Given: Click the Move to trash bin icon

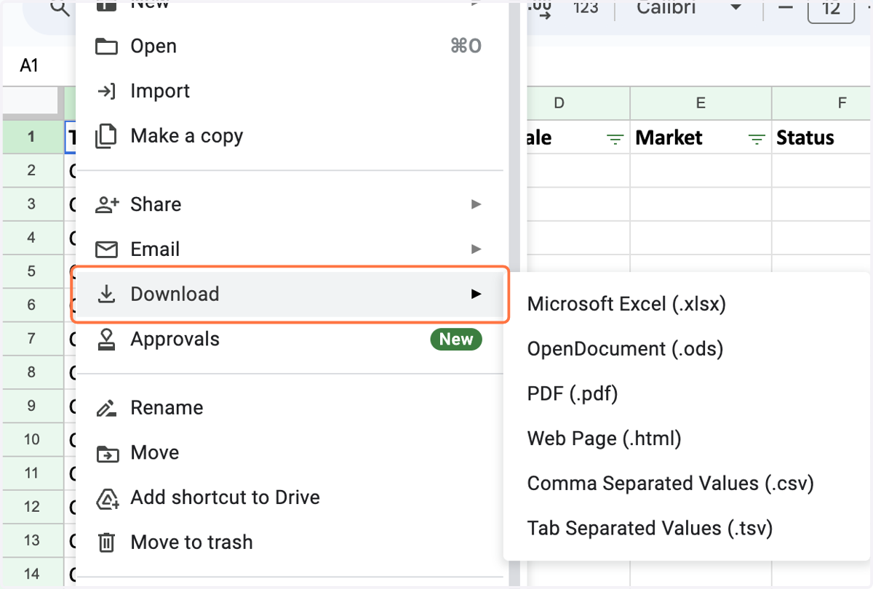Looking at the screenshot, I should 106,542.
